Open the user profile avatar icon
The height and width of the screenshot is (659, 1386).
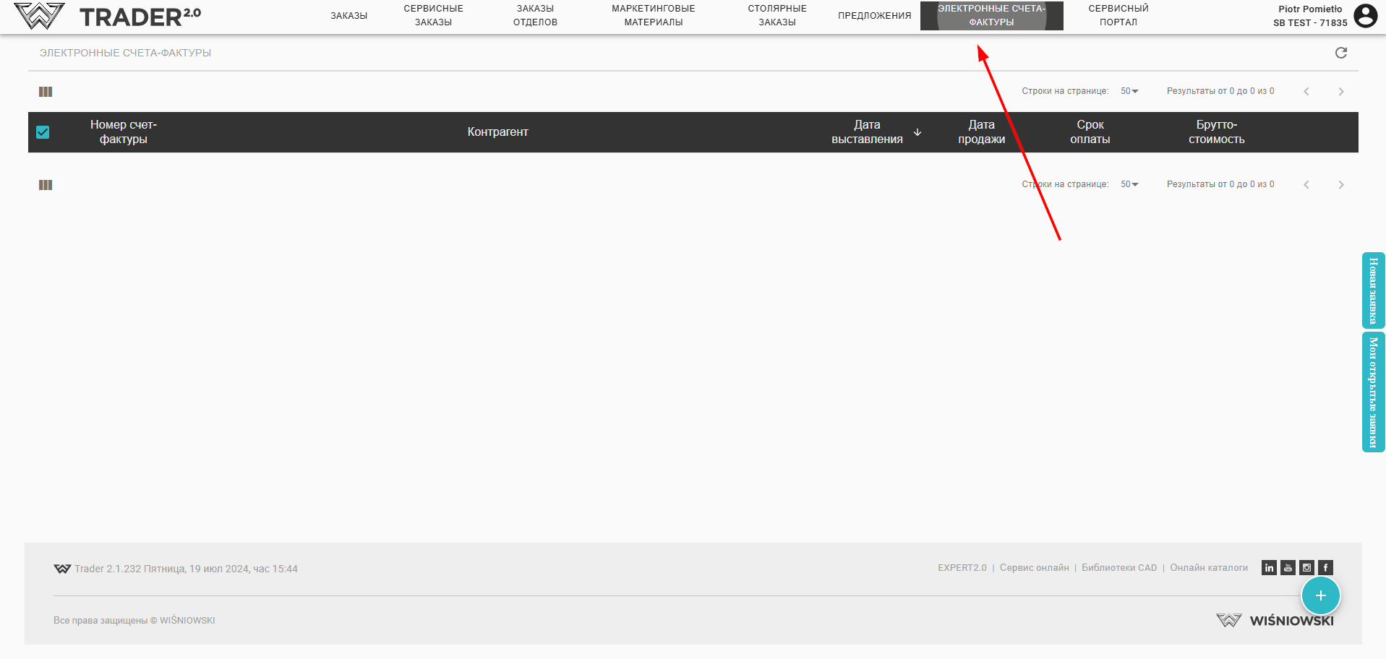click(1365, 16)
